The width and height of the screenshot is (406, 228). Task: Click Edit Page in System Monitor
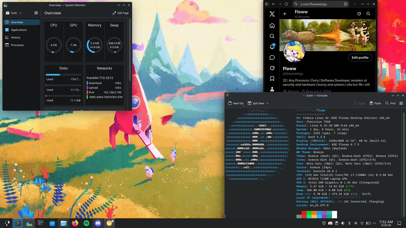[121, 13]
